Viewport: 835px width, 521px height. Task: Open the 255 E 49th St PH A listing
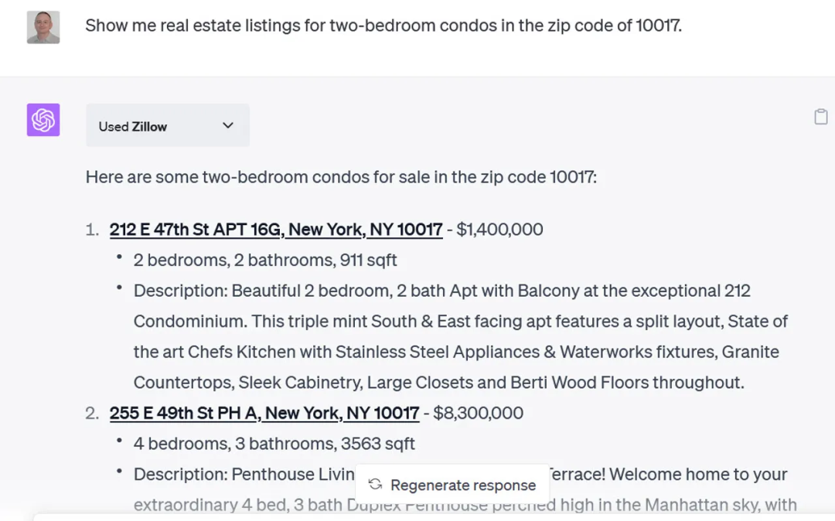[x=264, y=413]
